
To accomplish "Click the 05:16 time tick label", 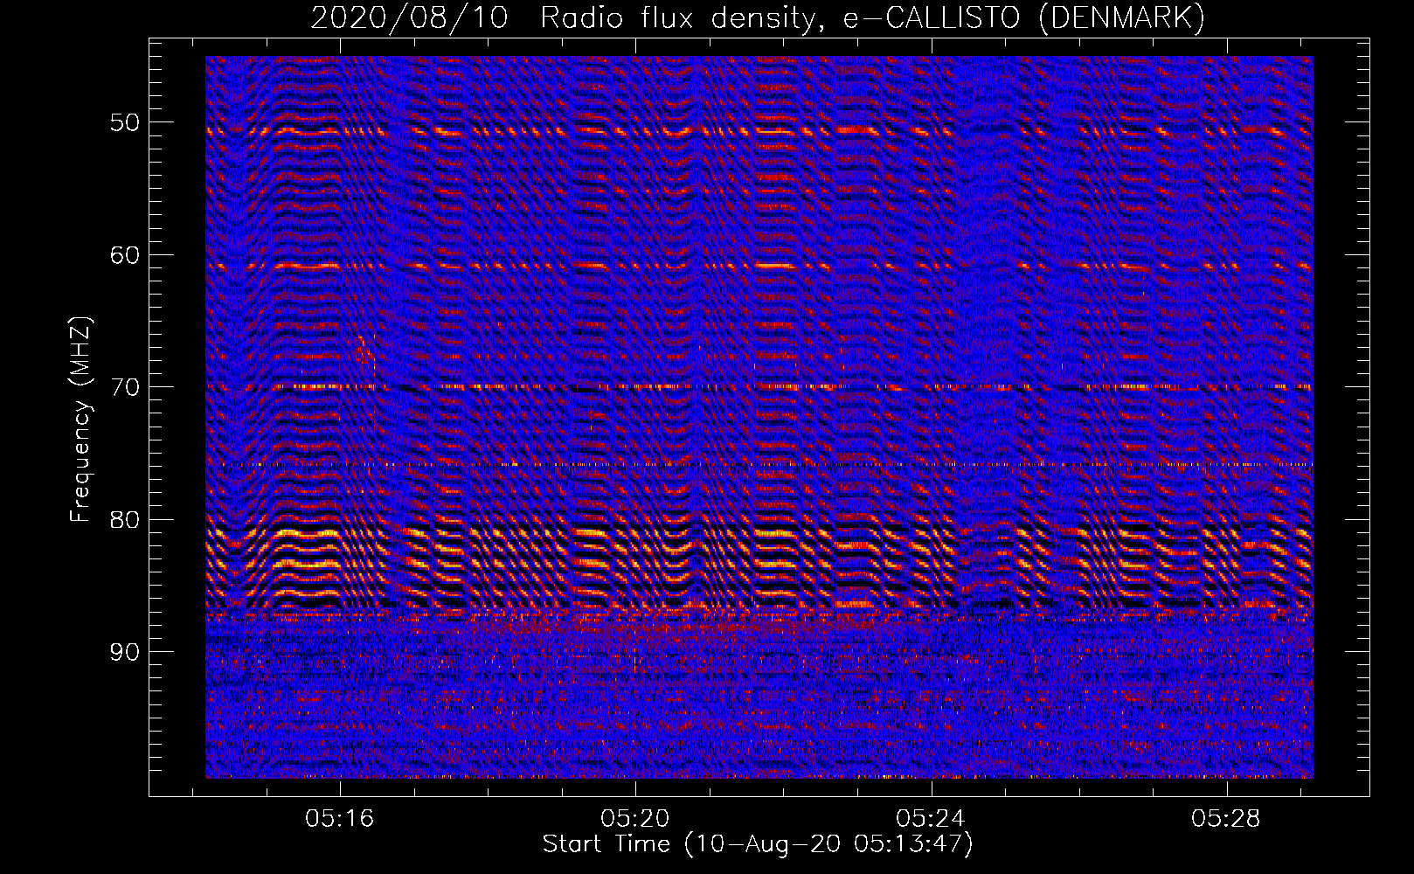I will pos(339,818).
